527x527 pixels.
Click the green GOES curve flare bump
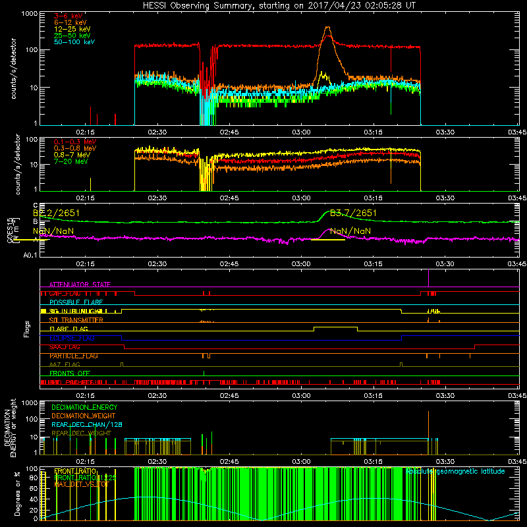pyautogui.click(x=329, y=211)
